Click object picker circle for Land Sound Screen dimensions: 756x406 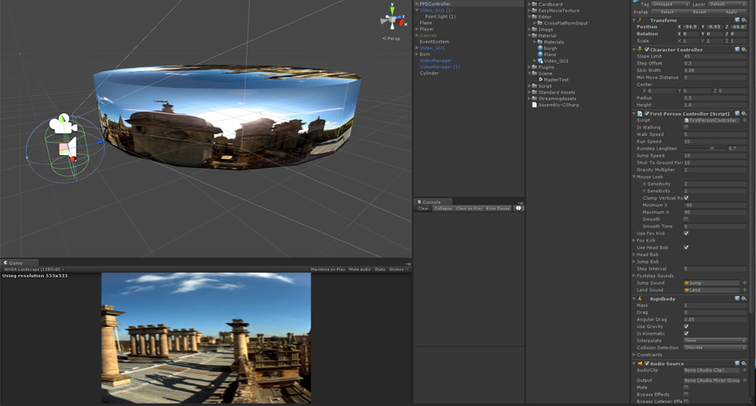(744, 290)
